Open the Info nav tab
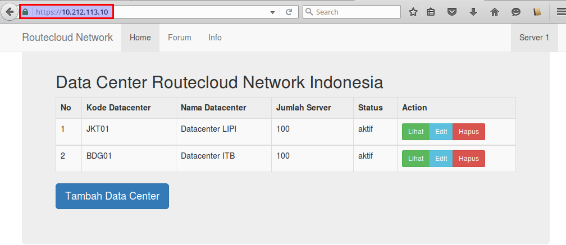The image size is (566, 245). pyautogui.click(x=214, y=38)
